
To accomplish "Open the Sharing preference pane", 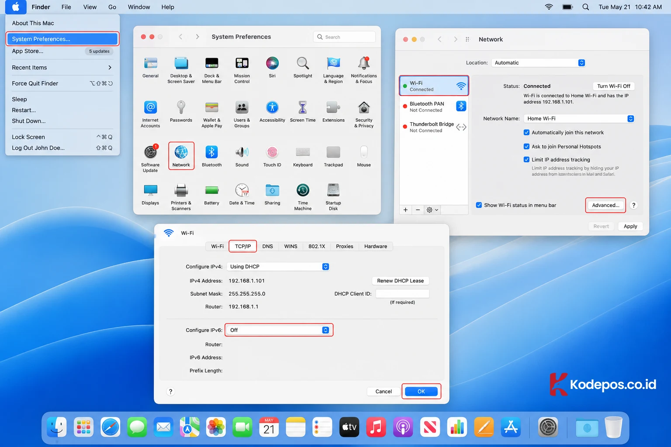I will pyautogui.click(x=272, y=194).
